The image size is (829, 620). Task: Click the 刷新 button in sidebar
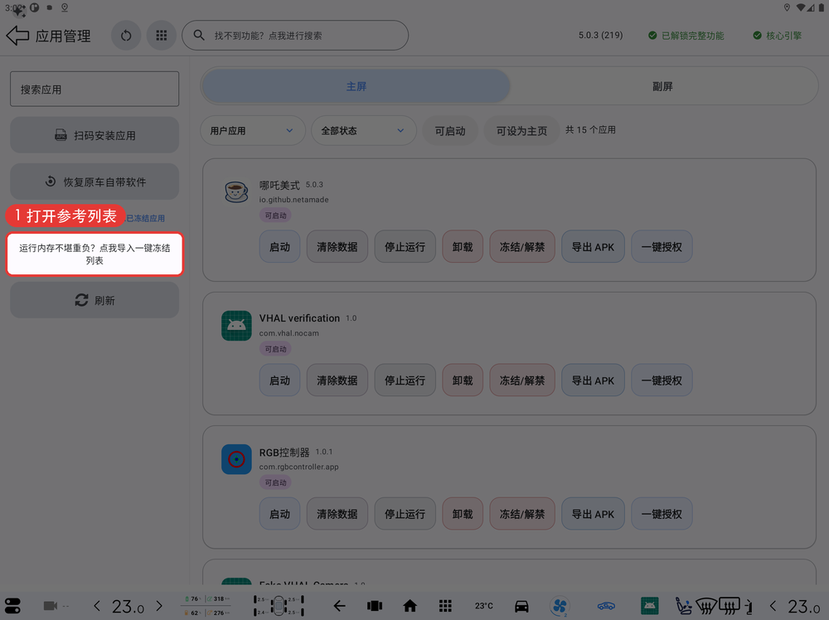pos(95,300)
